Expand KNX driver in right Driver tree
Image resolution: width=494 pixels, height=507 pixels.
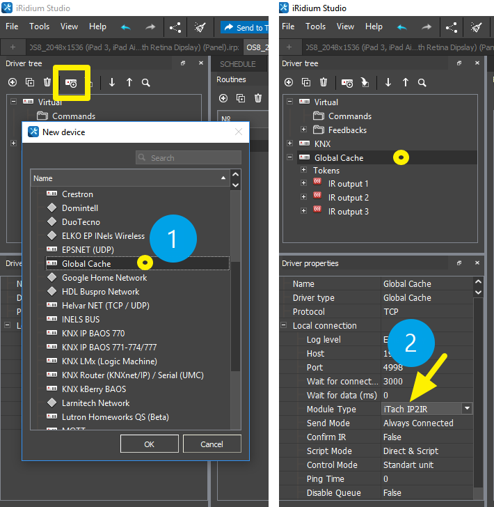click(290, 143)
